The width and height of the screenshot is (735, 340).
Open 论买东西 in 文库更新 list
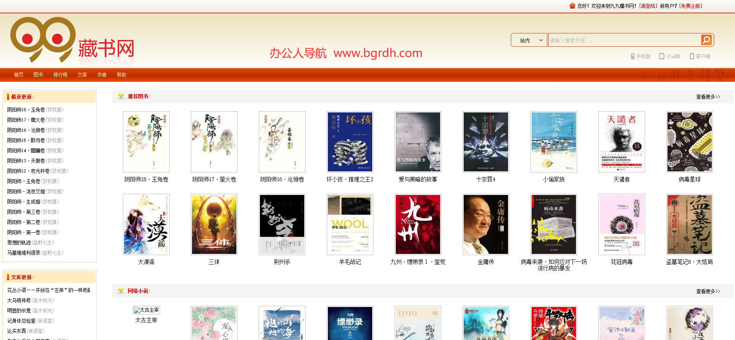click(x=16, y=331)
